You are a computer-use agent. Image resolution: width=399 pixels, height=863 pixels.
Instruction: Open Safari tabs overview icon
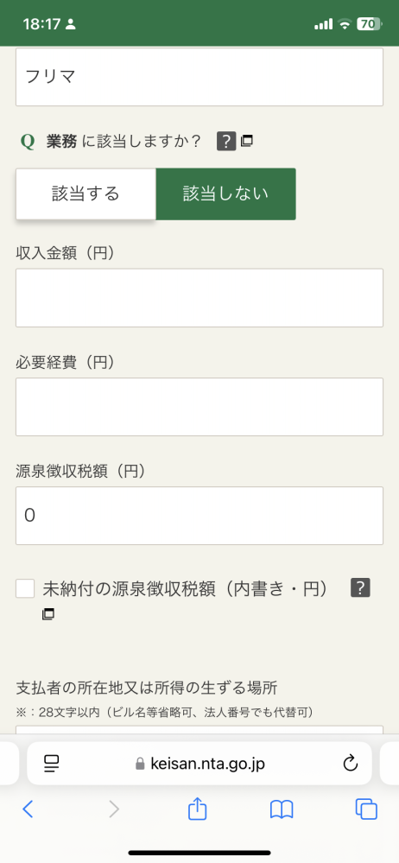tap(366, 809)
